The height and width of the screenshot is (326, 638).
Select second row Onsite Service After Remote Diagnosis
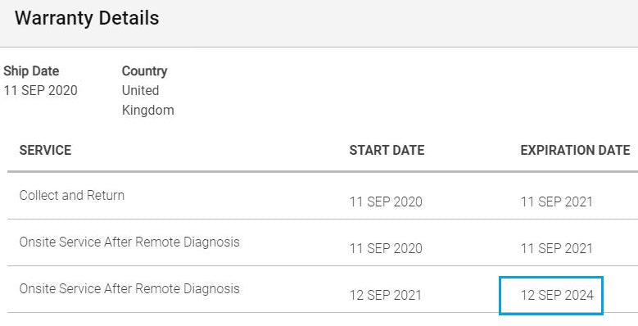[x=323, y=242]
